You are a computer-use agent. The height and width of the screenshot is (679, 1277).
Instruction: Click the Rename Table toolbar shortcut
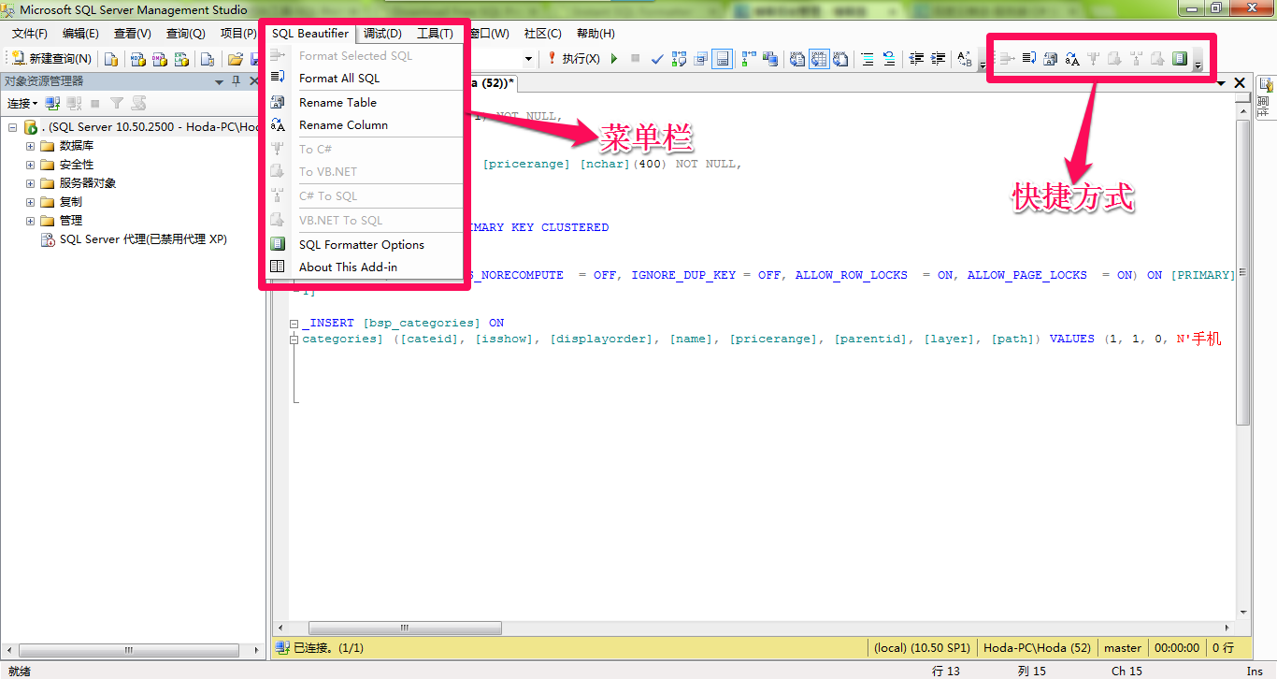(x=1050, y=59)
